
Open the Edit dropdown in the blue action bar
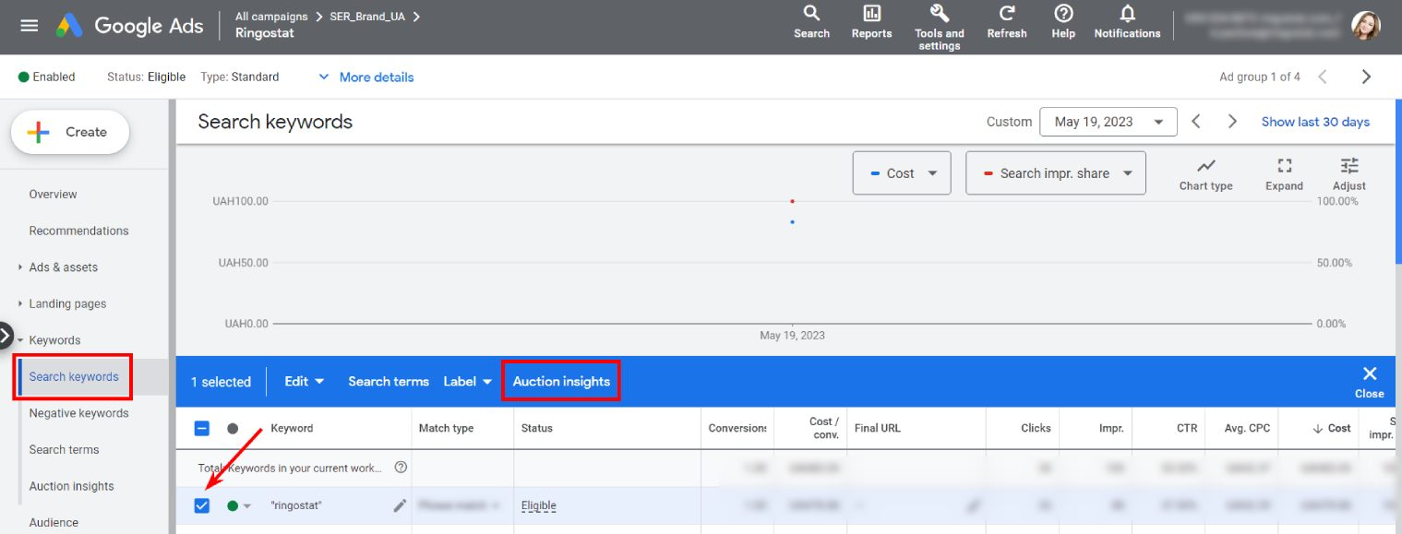click(x=304, y=381)
